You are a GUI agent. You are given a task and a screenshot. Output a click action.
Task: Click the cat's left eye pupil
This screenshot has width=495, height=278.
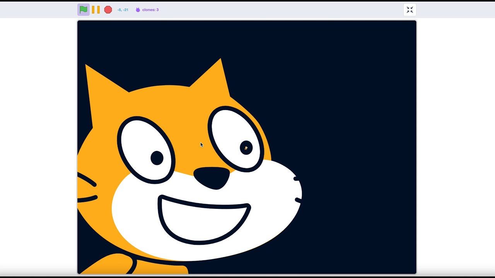(157, 158)
